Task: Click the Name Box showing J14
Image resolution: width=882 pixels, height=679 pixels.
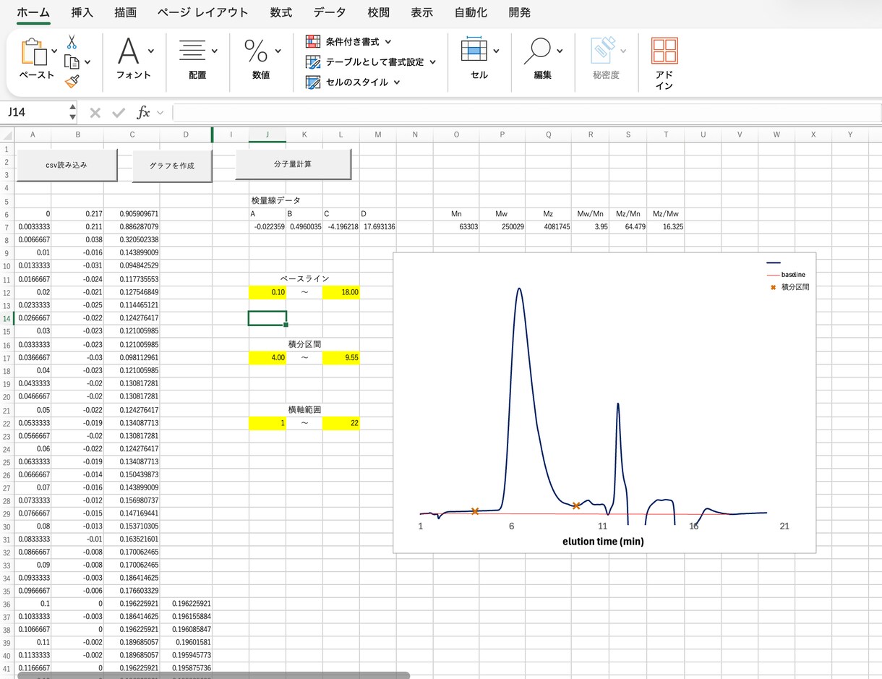Action: pos(33,112)
